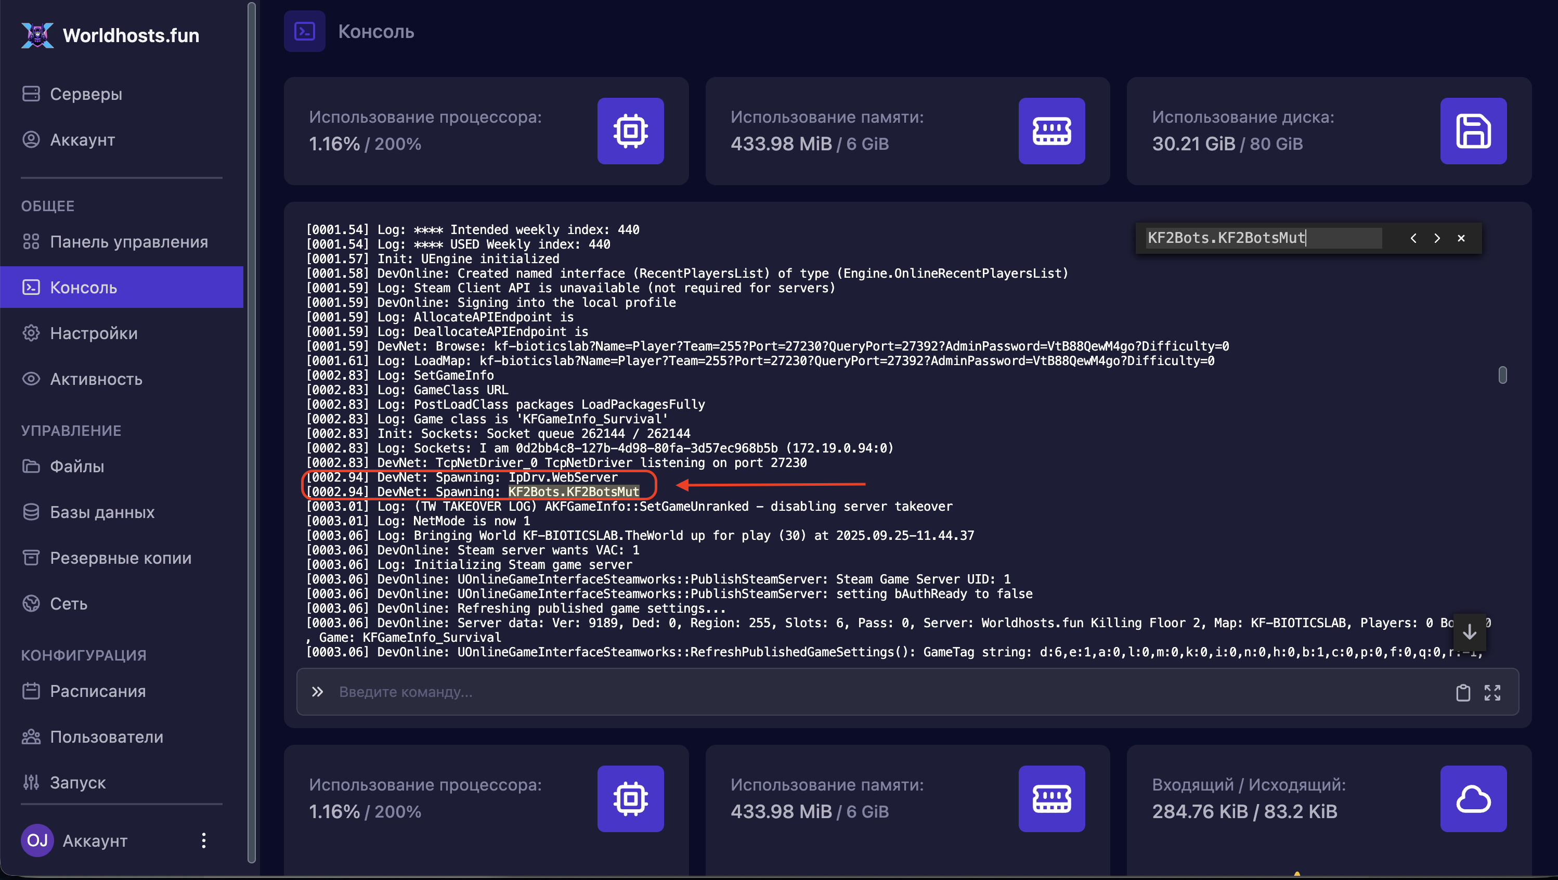Click the CPU usage chip icon at top
The height and width of the screenshot is (880, 1558).
[630, 131]
